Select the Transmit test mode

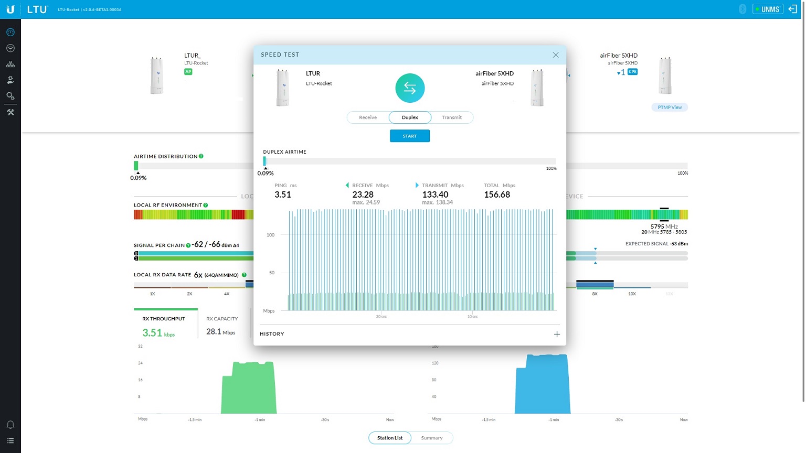[452, 117]
